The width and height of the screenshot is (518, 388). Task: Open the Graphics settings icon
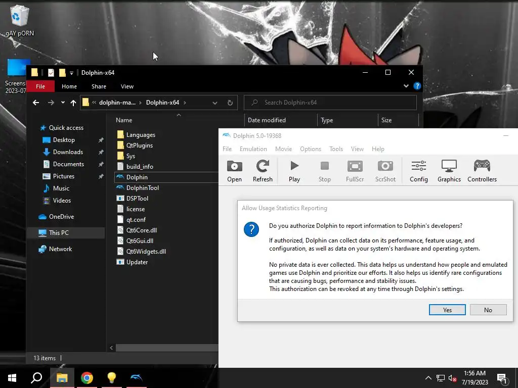[449, 171]
